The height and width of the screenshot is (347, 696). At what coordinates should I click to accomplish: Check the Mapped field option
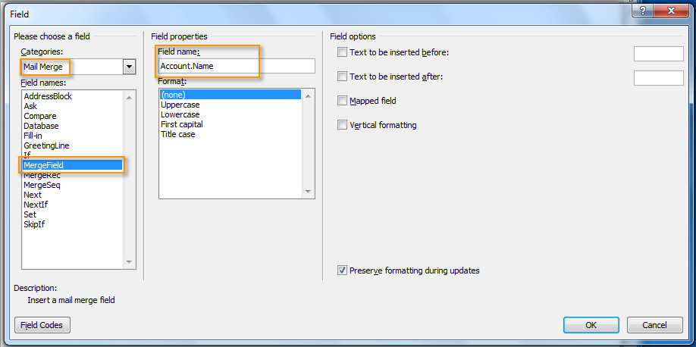[x=342, y=101]
